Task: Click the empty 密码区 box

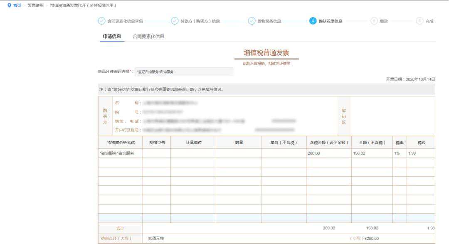Action: 392,116
